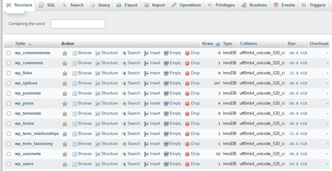Go to Query tab
Viewport: 332px width, 171px height.
(100, 5)
